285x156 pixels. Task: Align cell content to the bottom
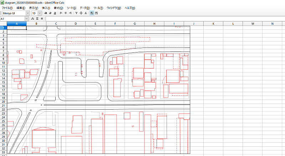coord(86,13)
